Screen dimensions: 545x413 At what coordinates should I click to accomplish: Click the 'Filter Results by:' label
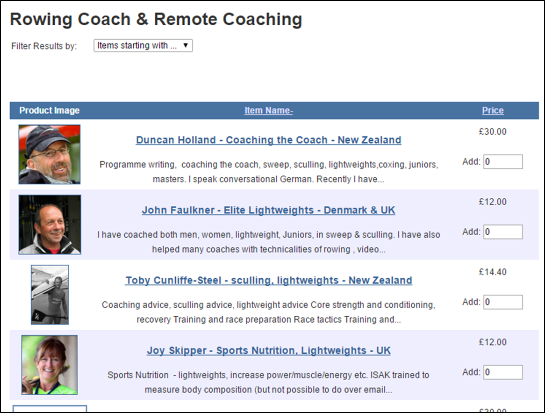tap(44, 46)
